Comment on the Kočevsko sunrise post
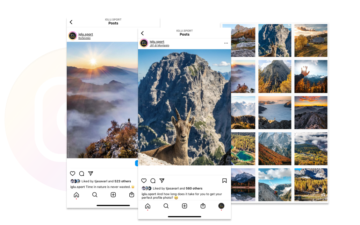Image resolution: width=360 pixels, height=225 pixels. point(81,174)
